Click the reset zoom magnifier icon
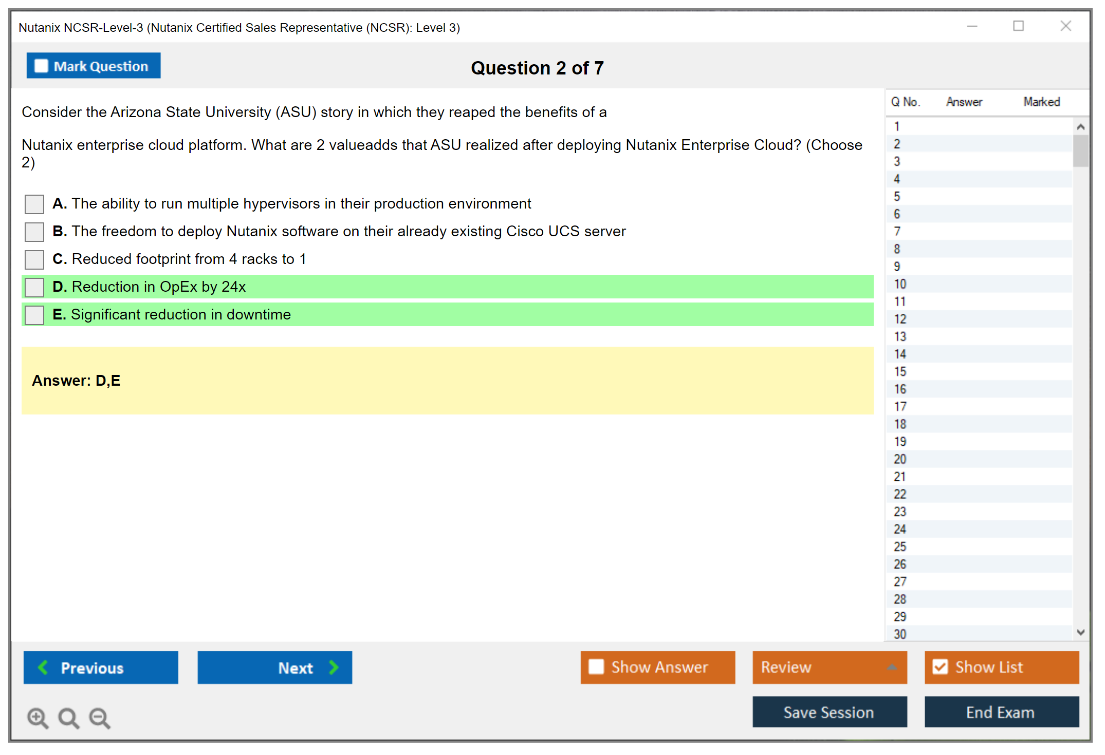 point(68,718)
